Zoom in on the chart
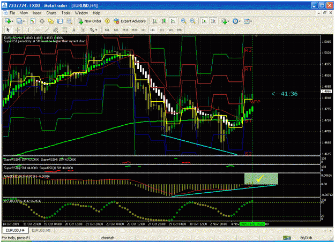This screenshot has width=335, height=242. pyautogui.click(x=183, y=21)
